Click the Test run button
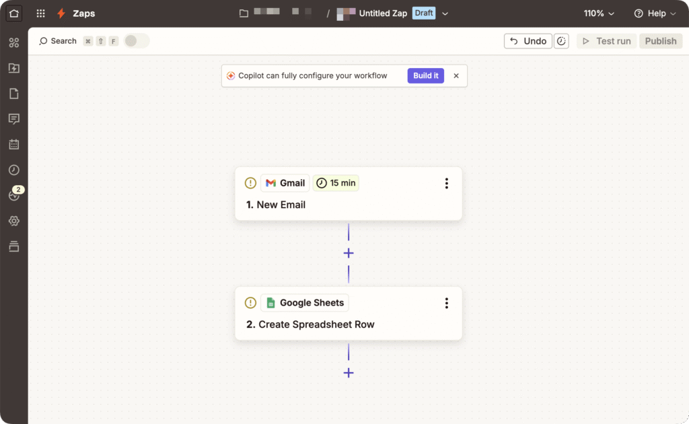 pyautogui.click(x=606, y=41)
